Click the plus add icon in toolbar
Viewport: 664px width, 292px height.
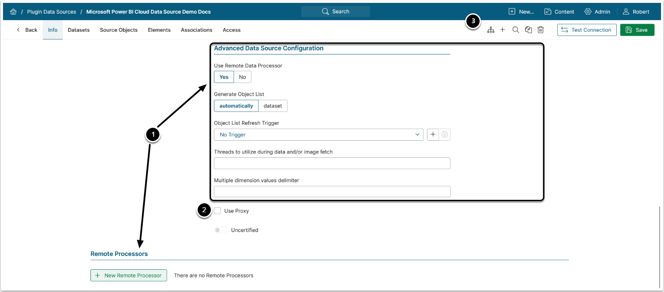503,30
